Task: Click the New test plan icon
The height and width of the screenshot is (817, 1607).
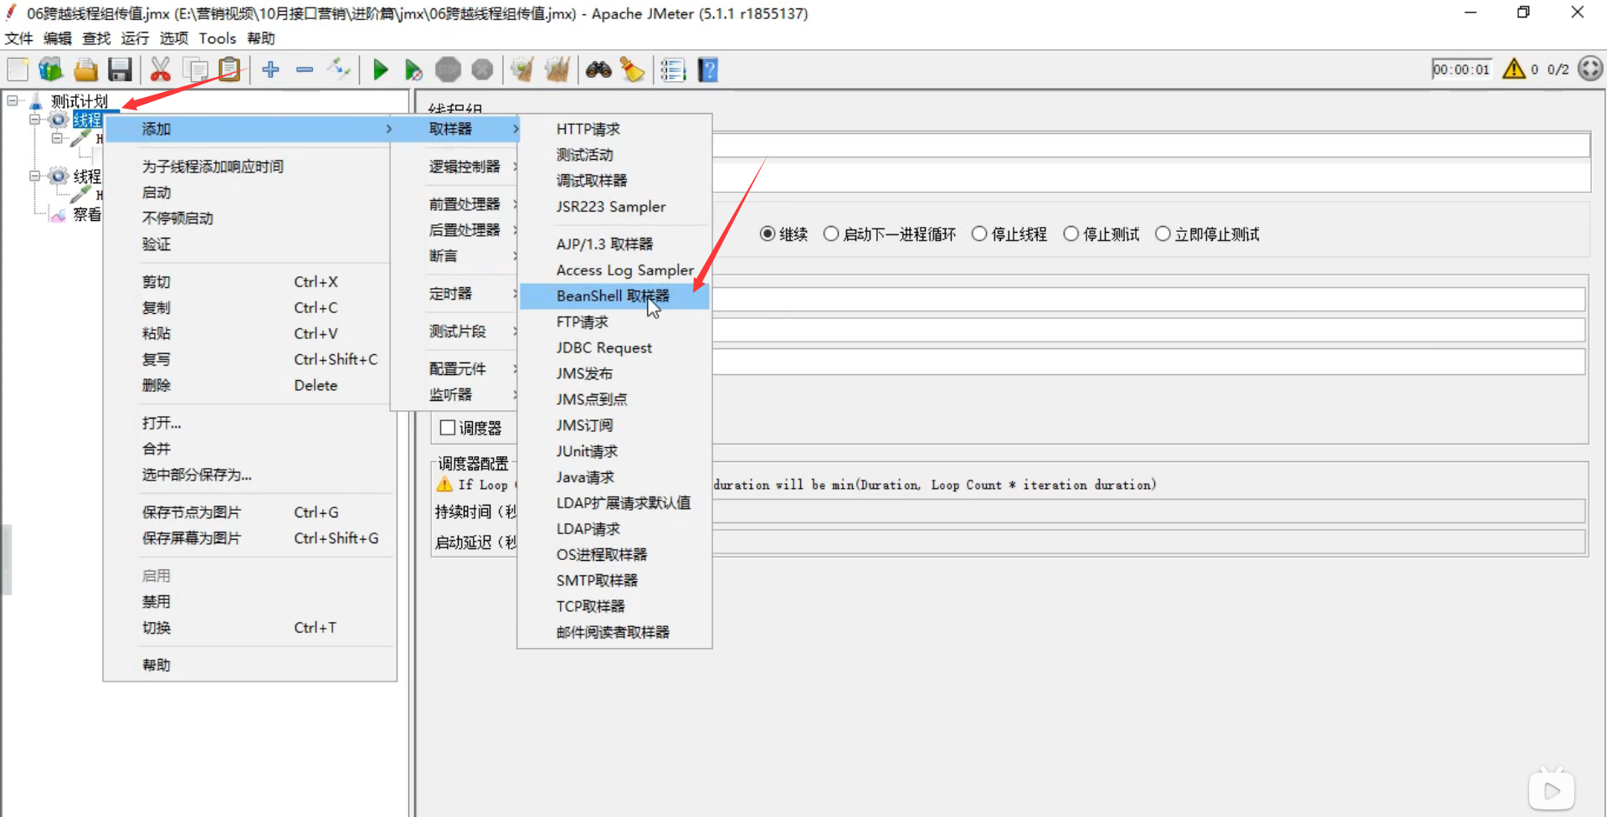Action: (18, 69)
